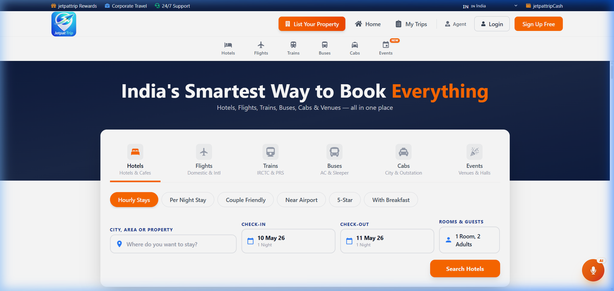Select the Couple Friendly filter
This screenshot has width=614, height=291.
pyautogui.click(x=246, y=200)
